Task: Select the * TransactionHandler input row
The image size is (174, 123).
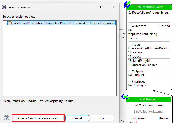Action: pyautogui.click(x=149, y=65)
